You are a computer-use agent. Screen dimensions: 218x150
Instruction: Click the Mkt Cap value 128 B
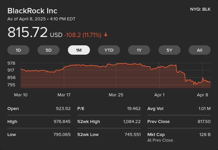point(205,134)
